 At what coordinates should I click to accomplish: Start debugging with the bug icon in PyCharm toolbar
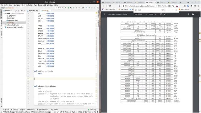[68, 8]
